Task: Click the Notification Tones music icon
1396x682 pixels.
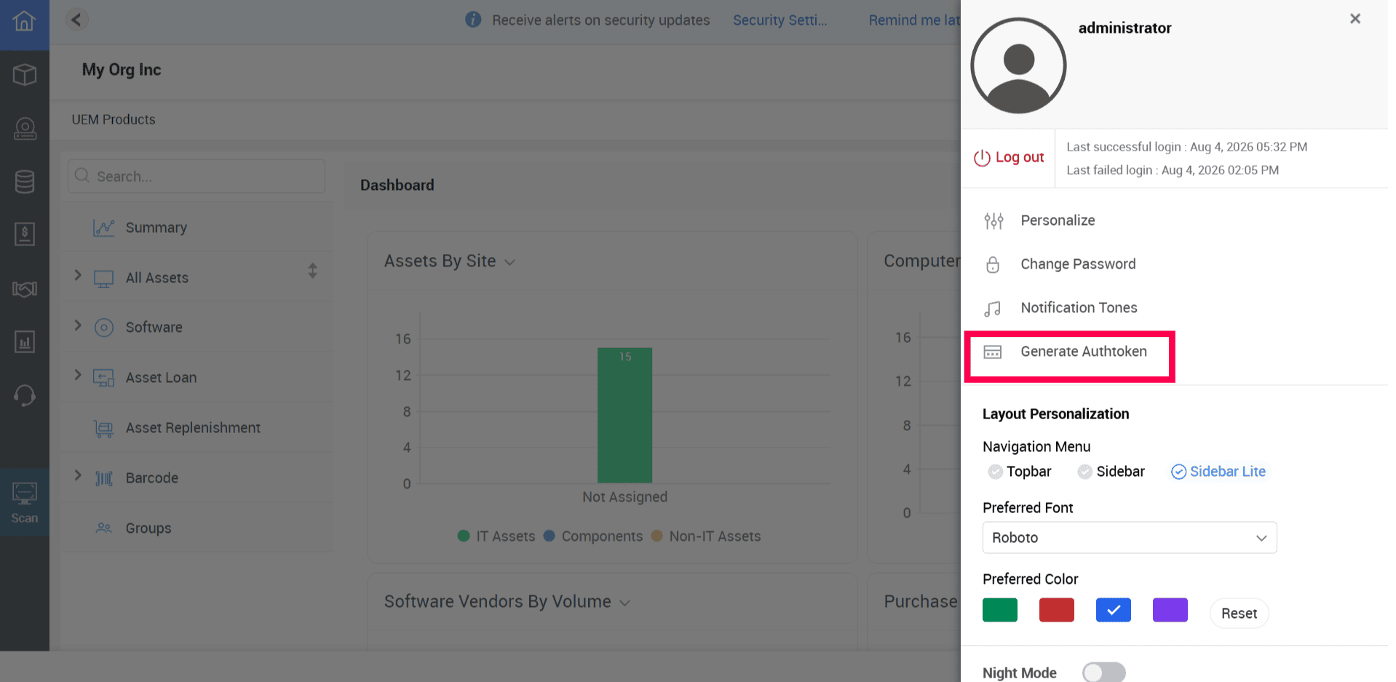Action: coord(993,309)
